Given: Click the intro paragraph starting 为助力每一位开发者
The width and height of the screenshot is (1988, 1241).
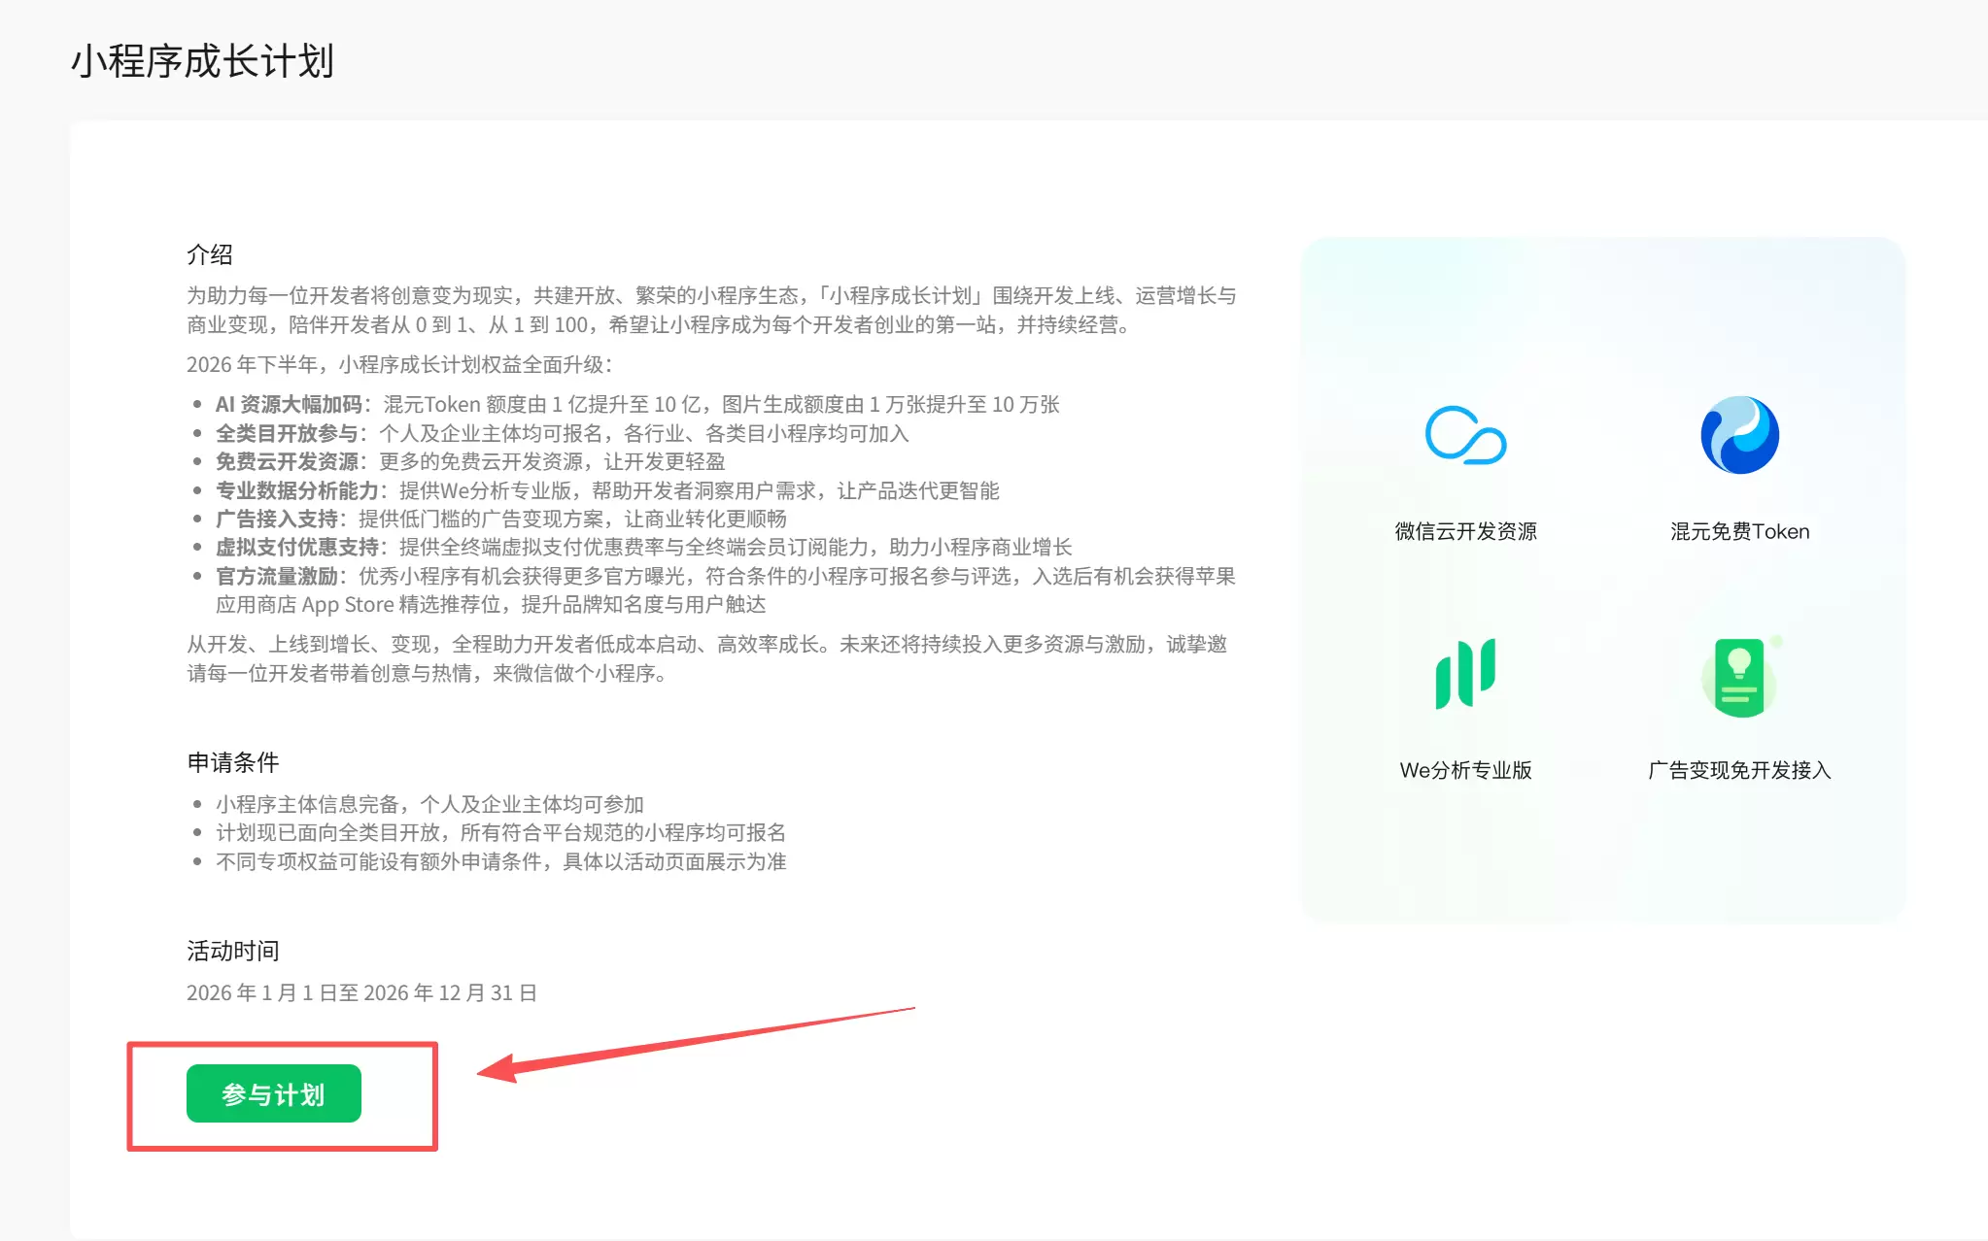Looking at the screenshot, I should pos(711,310).
